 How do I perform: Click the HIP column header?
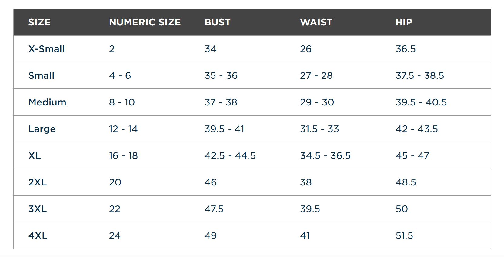(404, 22)
